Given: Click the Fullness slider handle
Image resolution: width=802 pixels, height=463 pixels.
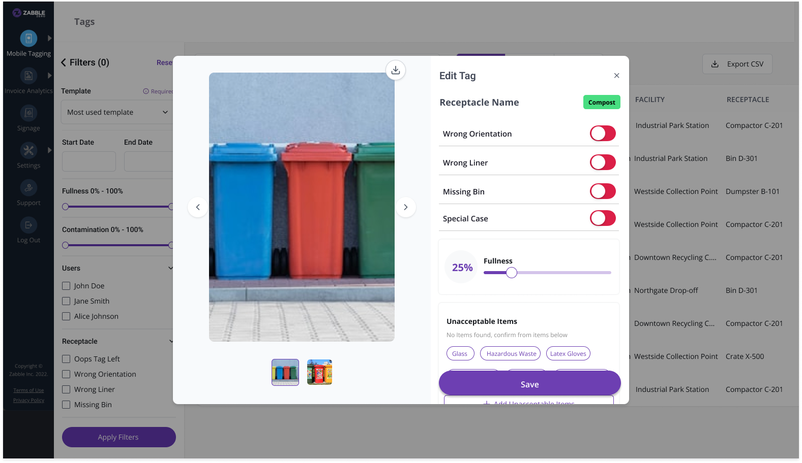Looking at the screenshot, I should click(x=512, y=273).
